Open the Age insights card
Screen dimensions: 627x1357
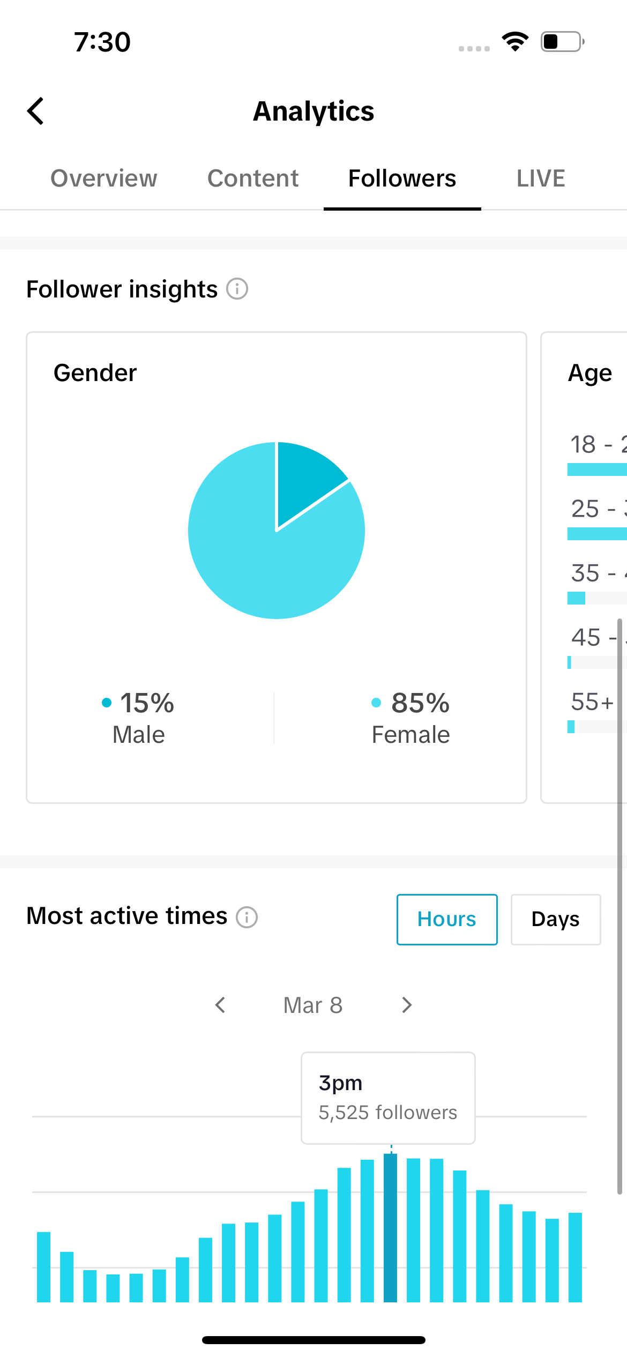[584, 567]
